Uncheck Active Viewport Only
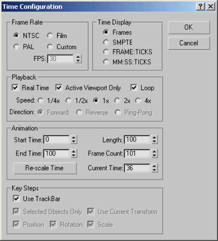 (59, 88)
